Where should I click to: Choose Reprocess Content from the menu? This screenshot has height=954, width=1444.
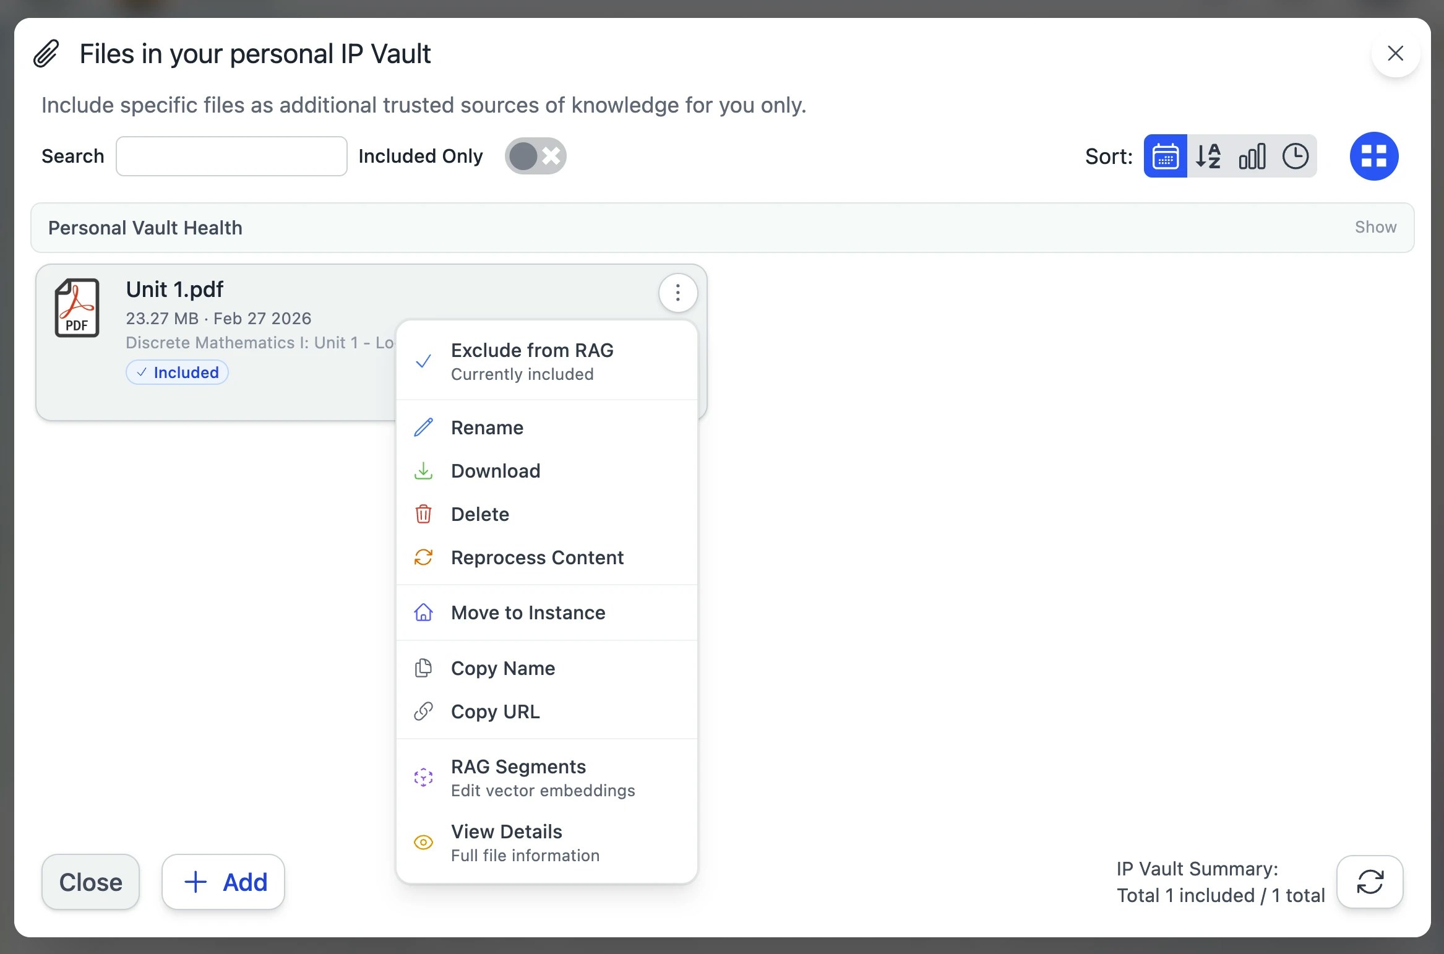[537, 557]
